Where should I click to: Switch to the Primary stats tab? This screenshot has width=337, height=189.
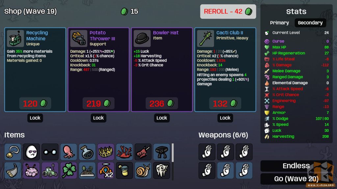point(279,23)
